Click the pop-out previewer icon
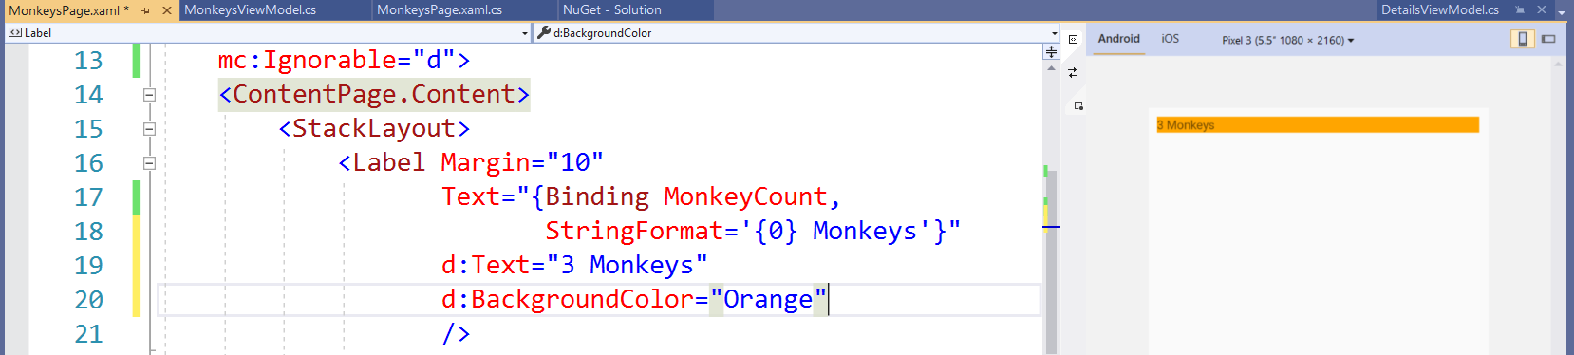 click(1078, 105)
